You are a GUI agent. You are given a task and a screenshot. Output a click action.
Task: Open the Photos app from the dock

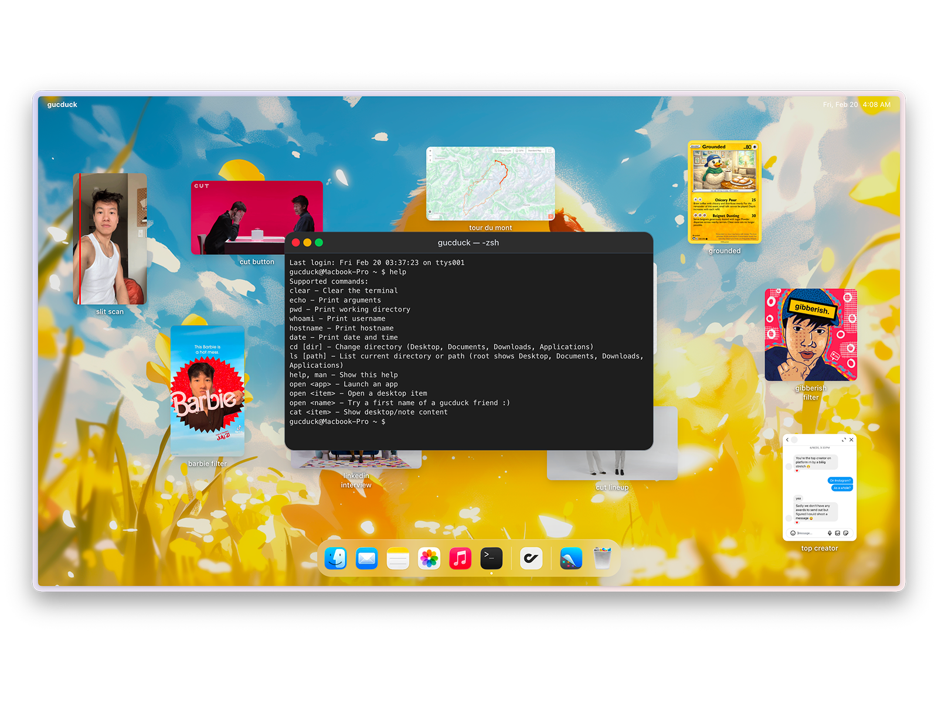pyautogui.click(x=427, y=558)
